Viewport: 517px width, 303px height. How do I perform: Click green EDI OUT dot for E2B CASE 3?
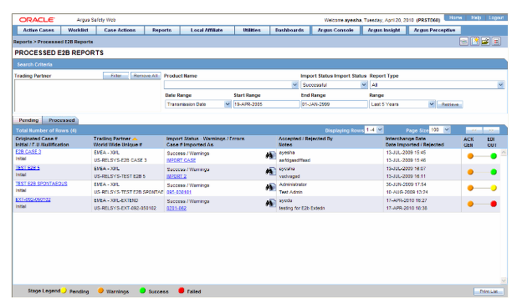(x=494, y=156)
